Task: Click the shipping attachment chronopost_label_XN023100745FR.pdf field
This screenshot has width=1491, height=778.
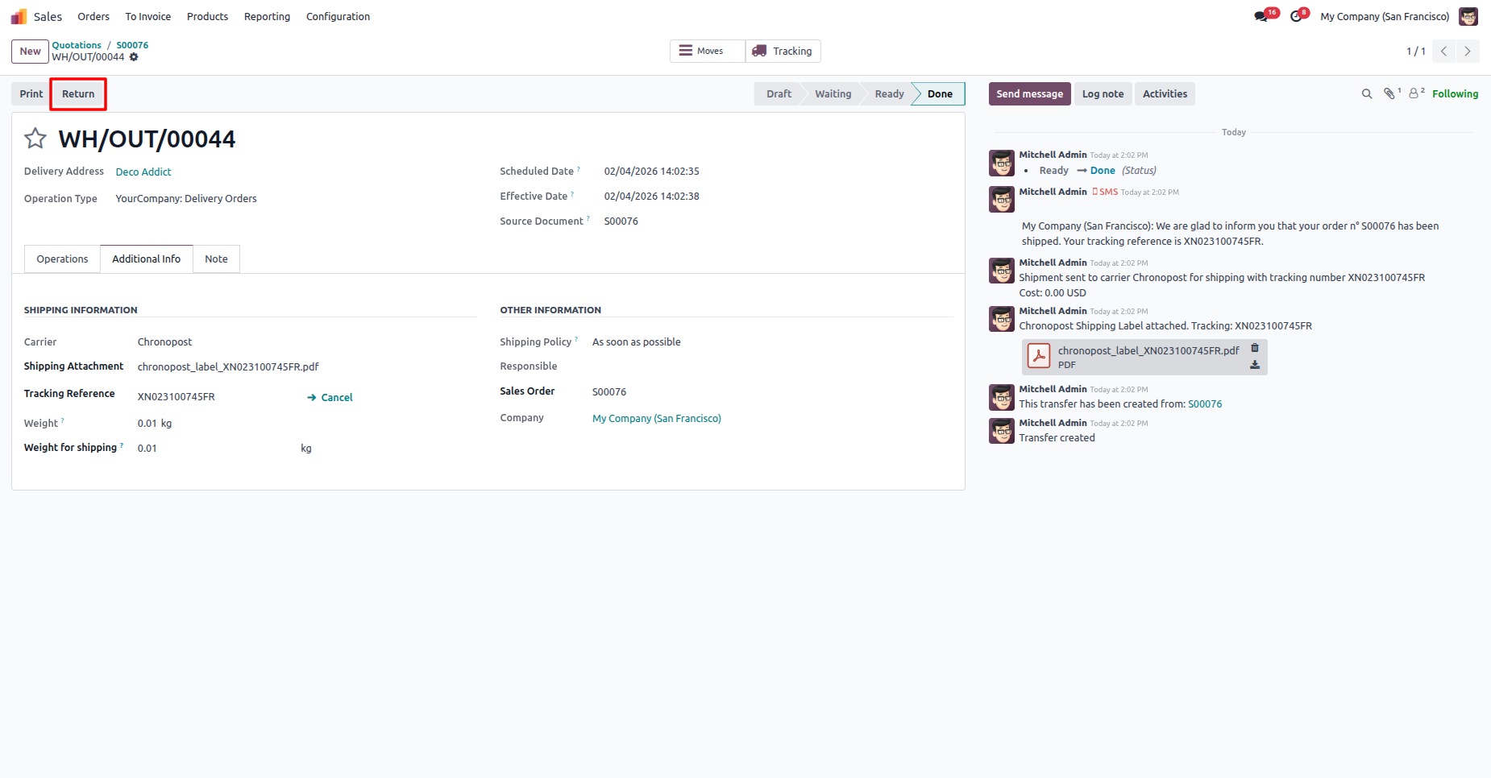Action: click(228, 367)
